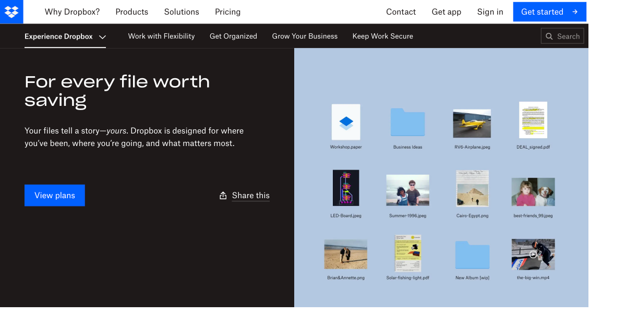Image resolution: width=626 pixels, height=327 pixels.
Task: Open the Sign in link
Action: [x=490, y=11]
